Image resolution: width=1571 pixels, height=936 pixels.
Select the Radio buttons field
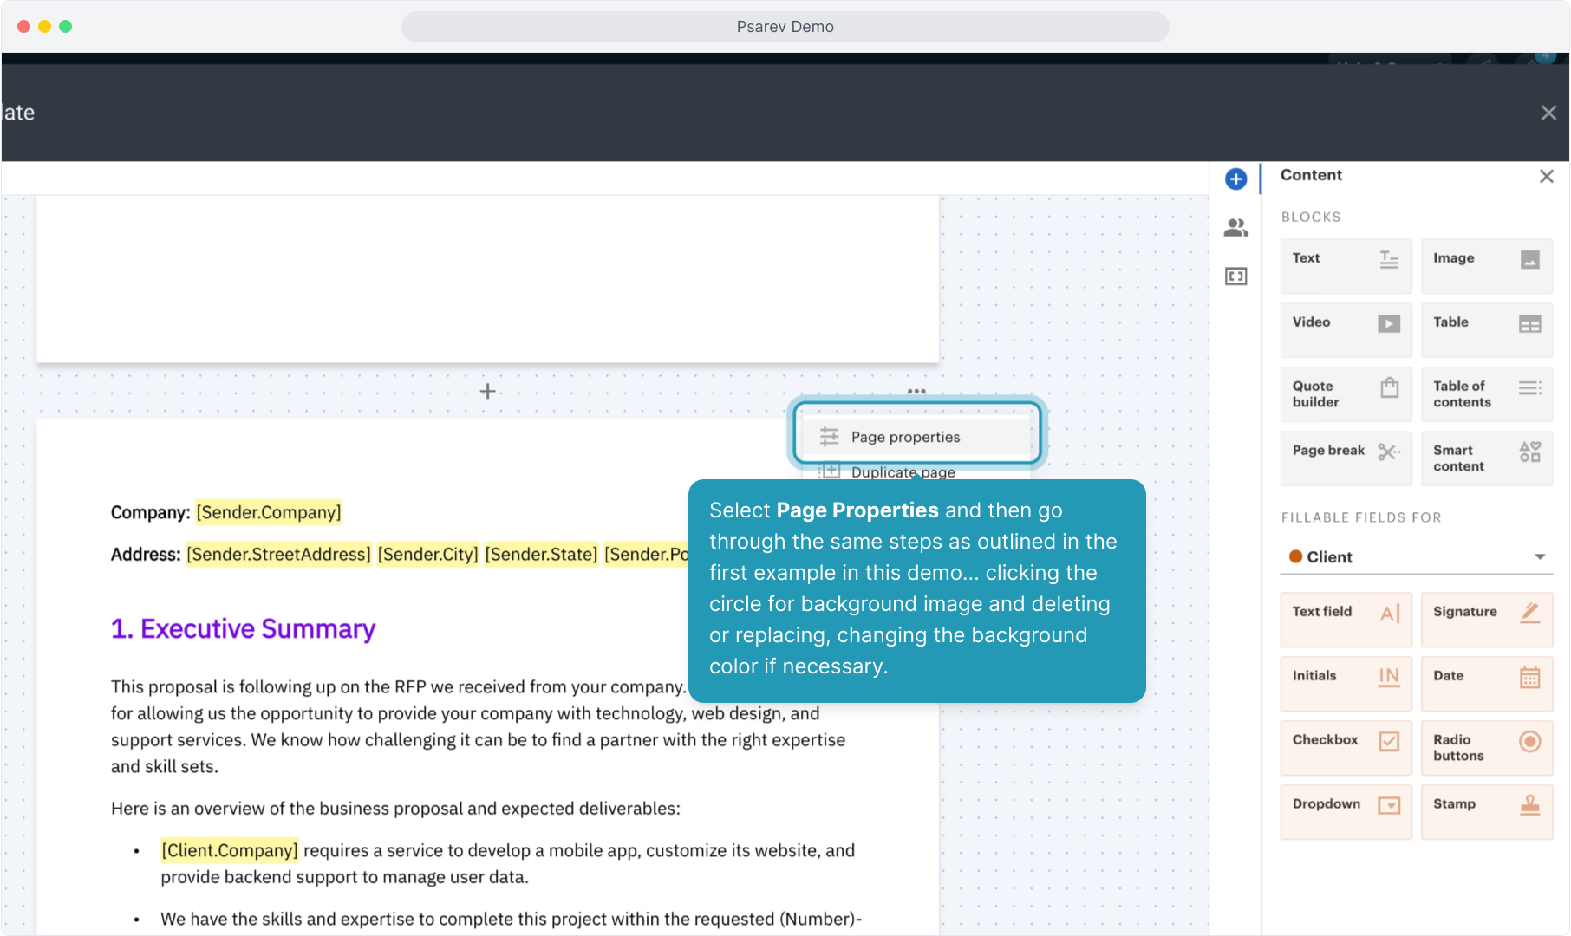1486,748
